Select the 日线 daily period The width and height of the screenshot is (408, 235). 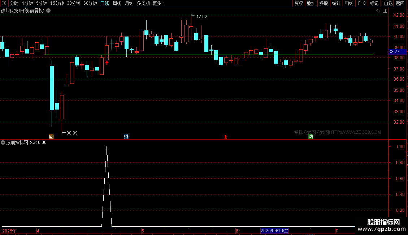tap(105, 3)
